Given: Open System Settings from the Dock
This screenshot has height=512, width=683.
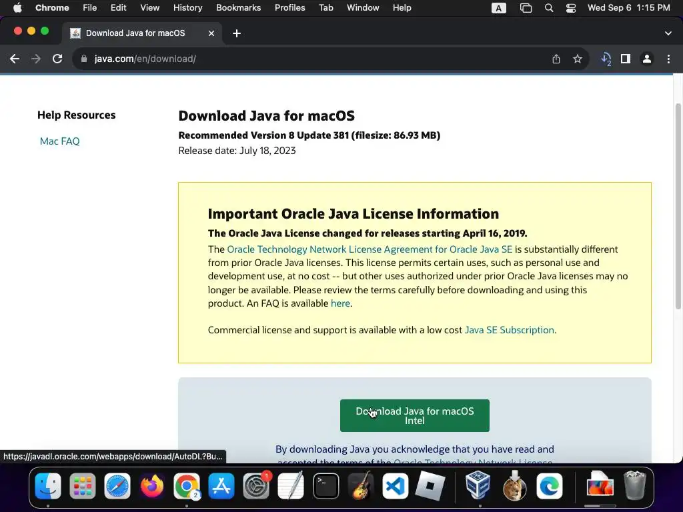Looking at the screenshot, I should [256, 486].
